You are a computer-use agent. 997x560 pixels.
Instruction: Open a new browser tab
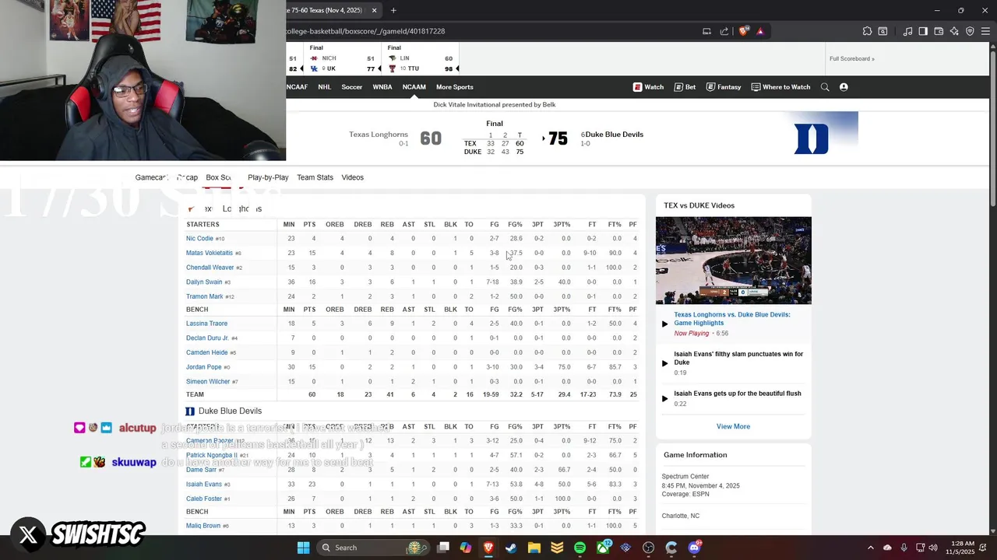click(x=393, y=10)
